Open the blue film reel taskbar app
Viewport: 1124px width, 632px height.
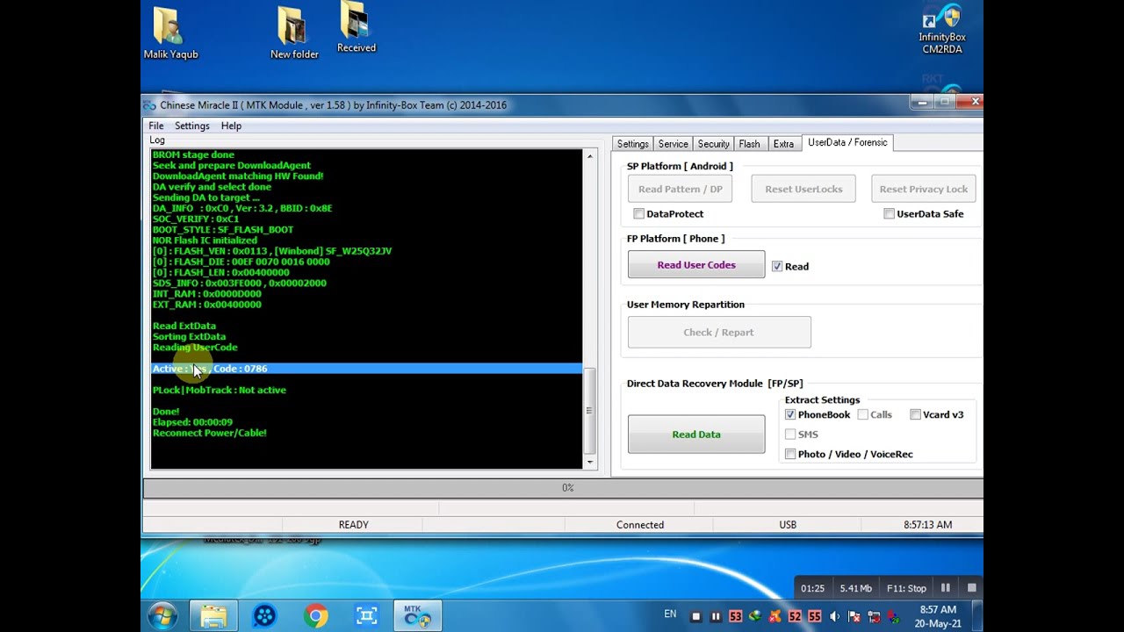264,616
